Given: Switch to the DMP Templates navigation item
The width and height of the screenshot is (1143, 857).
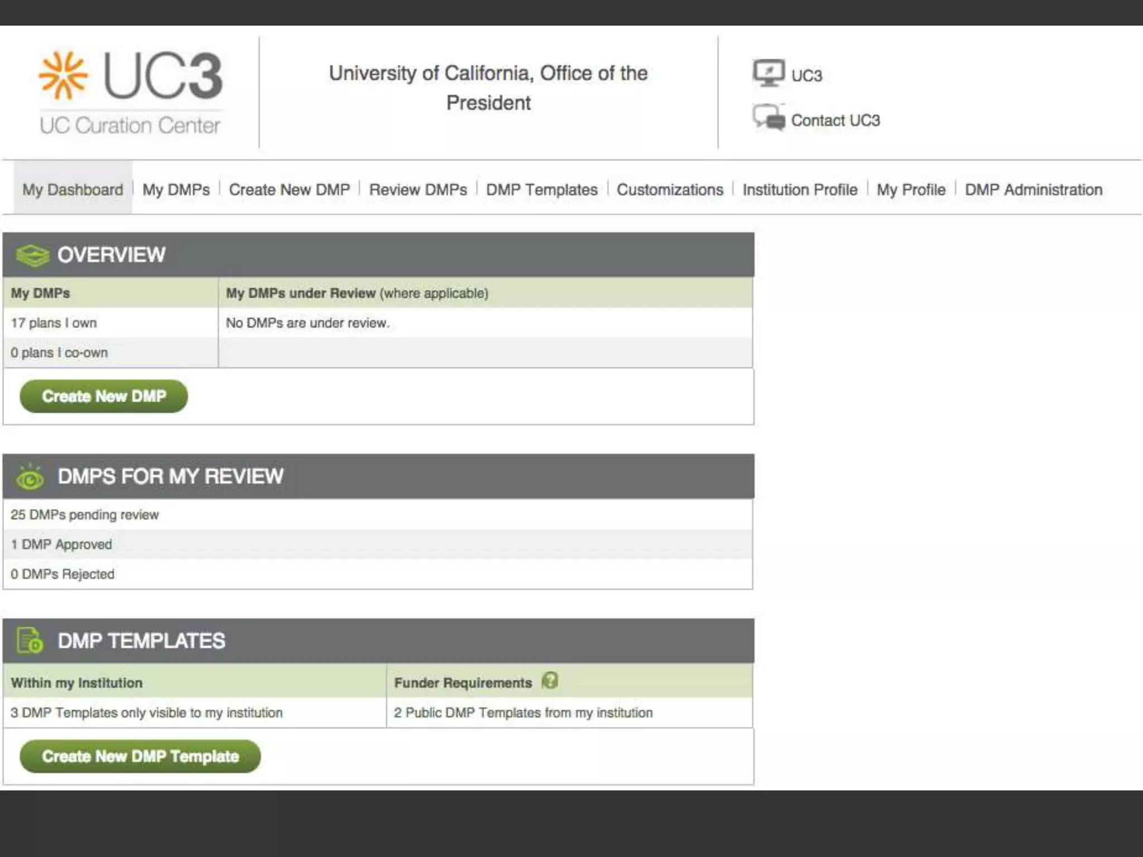Looking at the screenshot, I should (x=541, y=190).
